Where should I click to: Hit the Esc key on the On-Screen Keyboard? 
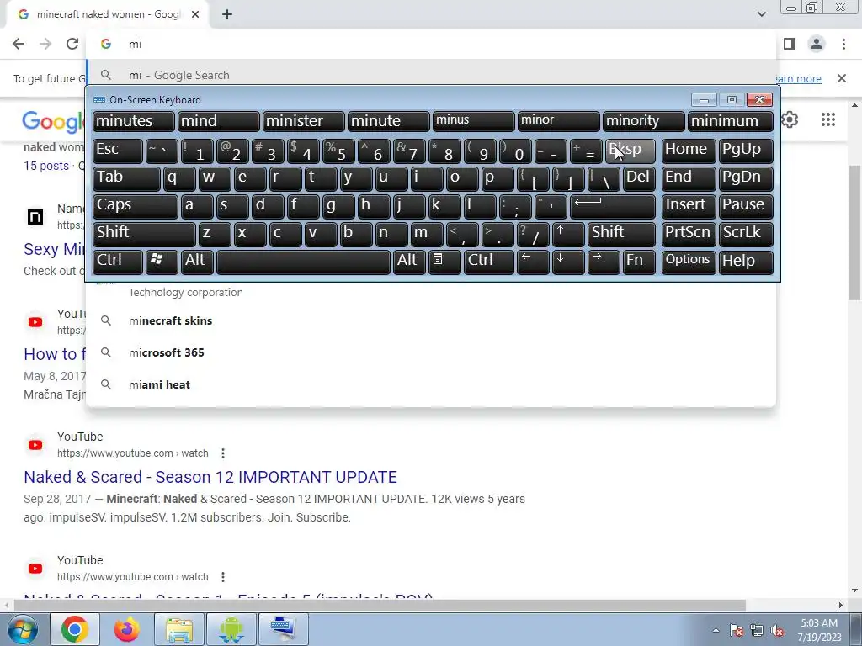point(118,151)
